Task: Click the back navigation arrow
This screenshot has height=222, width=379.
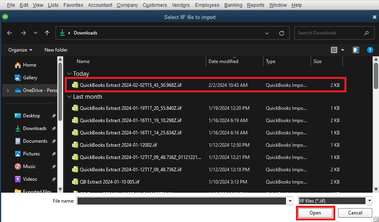Action: pos(10,33)
